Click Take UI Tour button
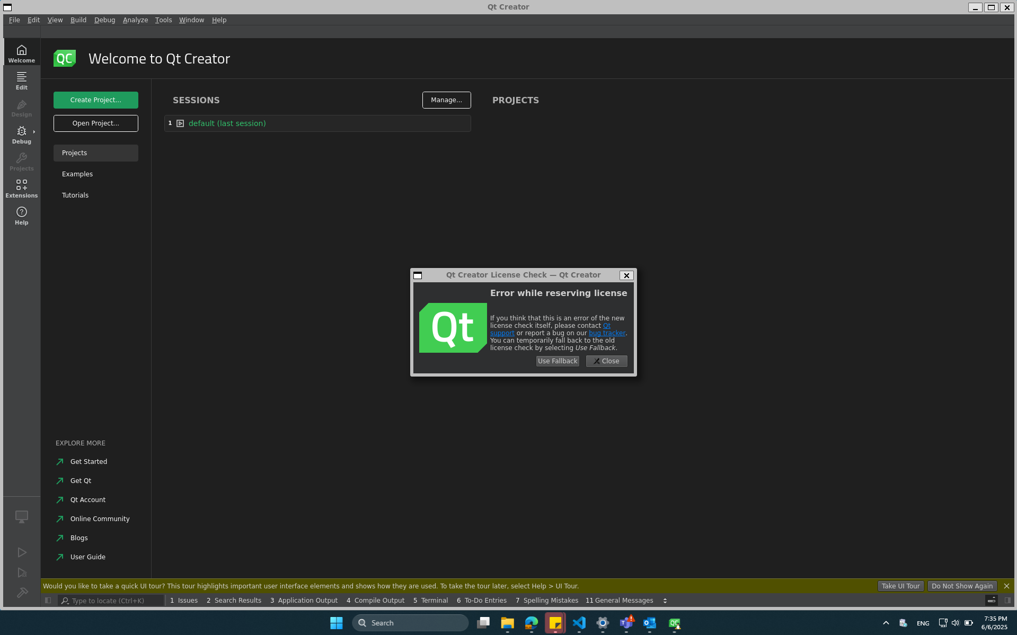This screenshot has height=635, width=1017. 900,586
